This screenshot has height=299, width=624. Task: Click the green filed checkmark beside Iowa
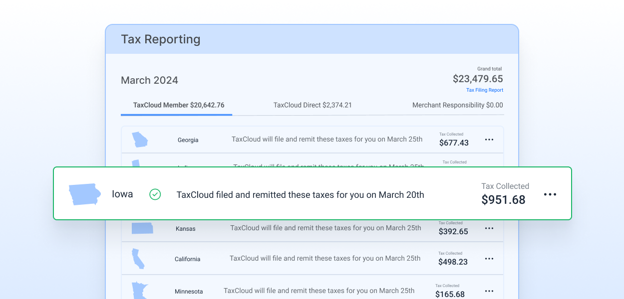[155, 194]
